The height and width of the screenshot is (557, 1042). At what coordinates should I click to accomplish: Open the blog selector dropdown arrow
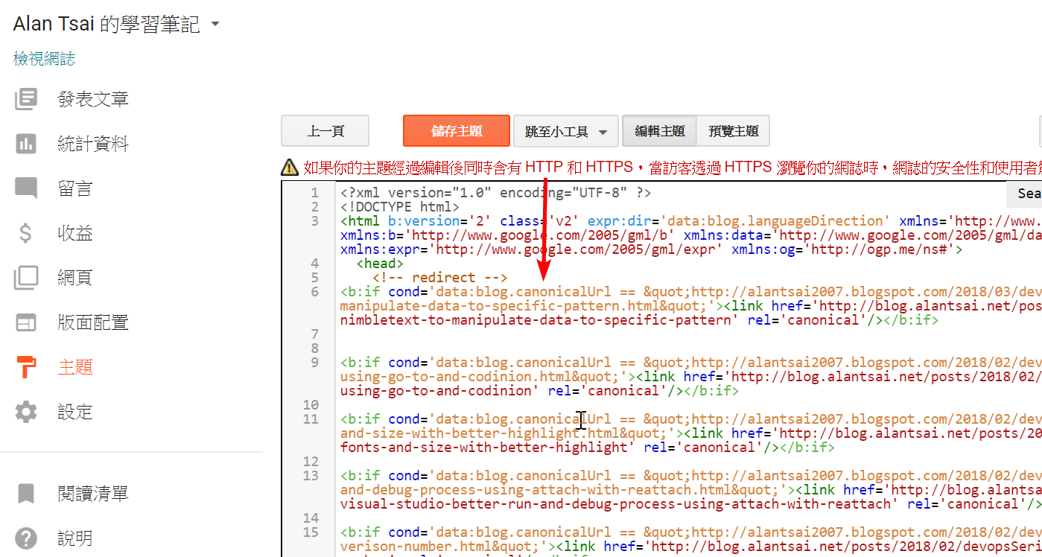[x=215, y=24]
